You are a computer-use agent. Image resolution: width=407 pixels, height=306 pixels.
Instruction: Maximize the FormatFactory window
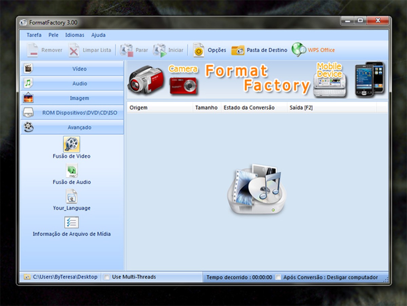(360, 21)
